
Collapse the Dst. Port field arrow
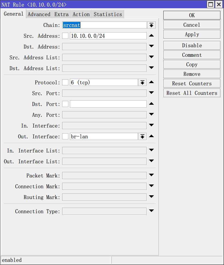coord(151,104)
